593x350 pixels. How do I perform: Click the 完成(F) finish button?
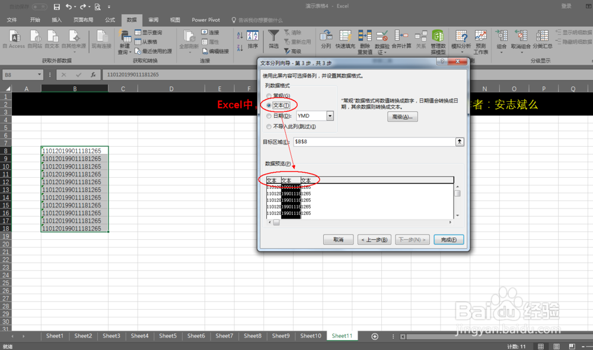tap(448, 240)
